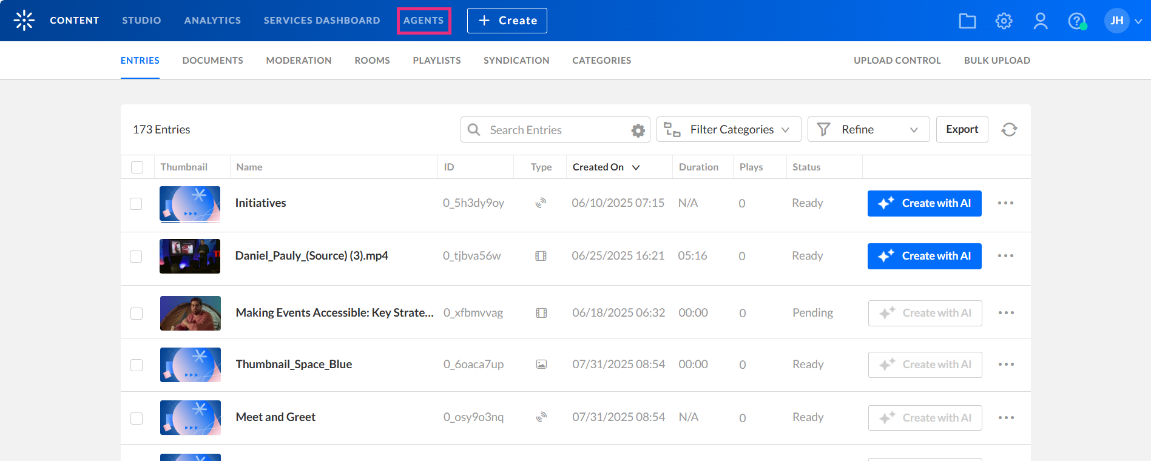
Task: Expand the Filter Categories dropdown
Action: [x=729, y=129]
